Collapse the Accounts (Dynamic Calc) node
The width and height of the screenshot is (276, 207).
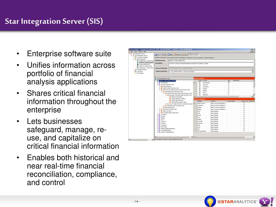[158, 84]
